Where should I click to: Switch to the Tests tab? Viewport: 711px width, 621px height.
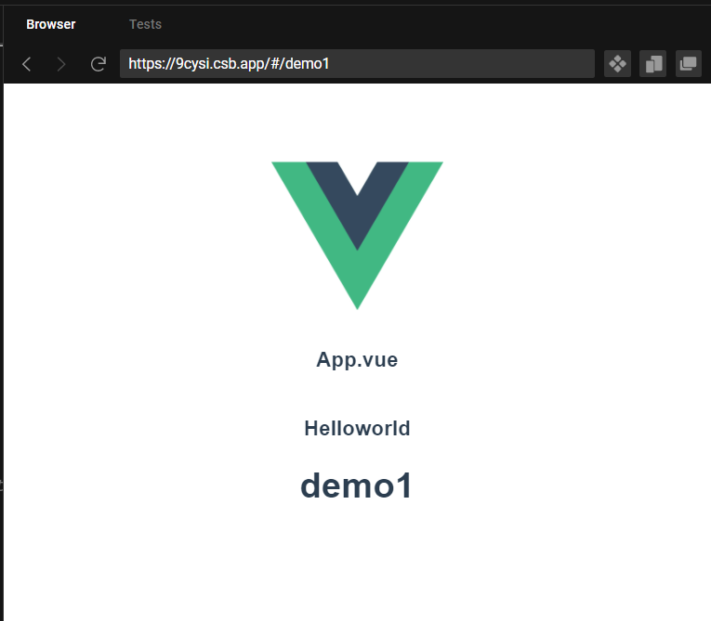coord(145,24)
